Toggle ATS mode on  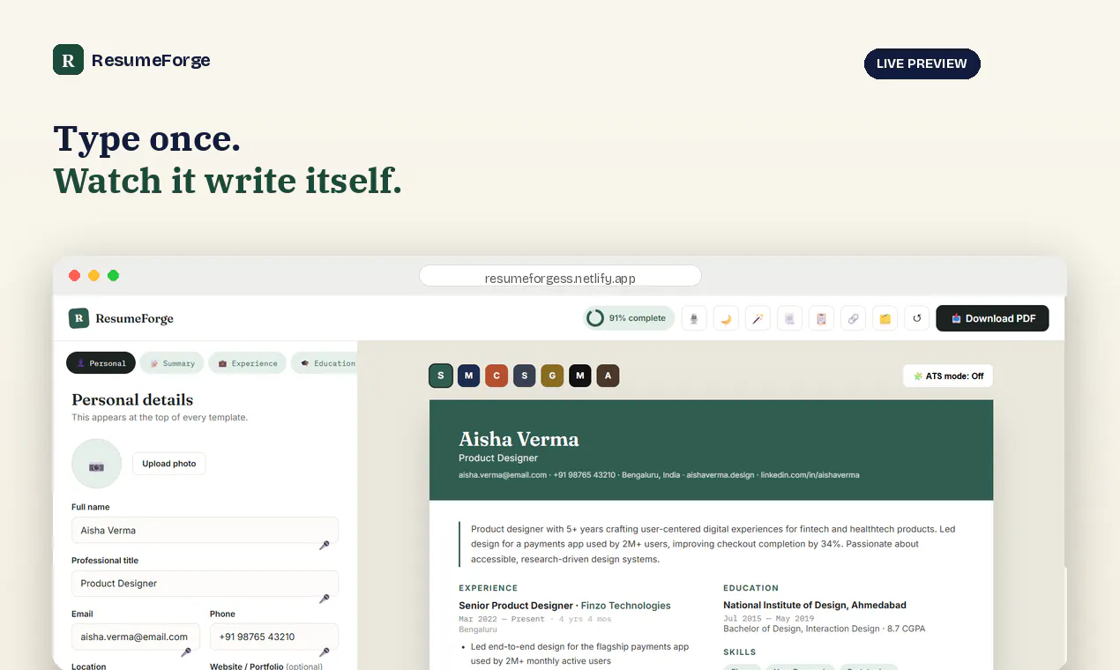click(x=948, y=376)
